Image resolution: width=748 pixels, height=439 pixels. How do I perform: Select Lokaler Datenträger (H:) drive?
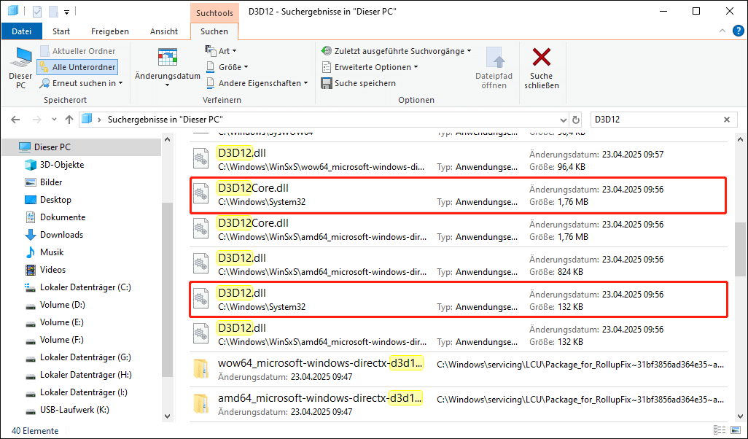[86, 375]
